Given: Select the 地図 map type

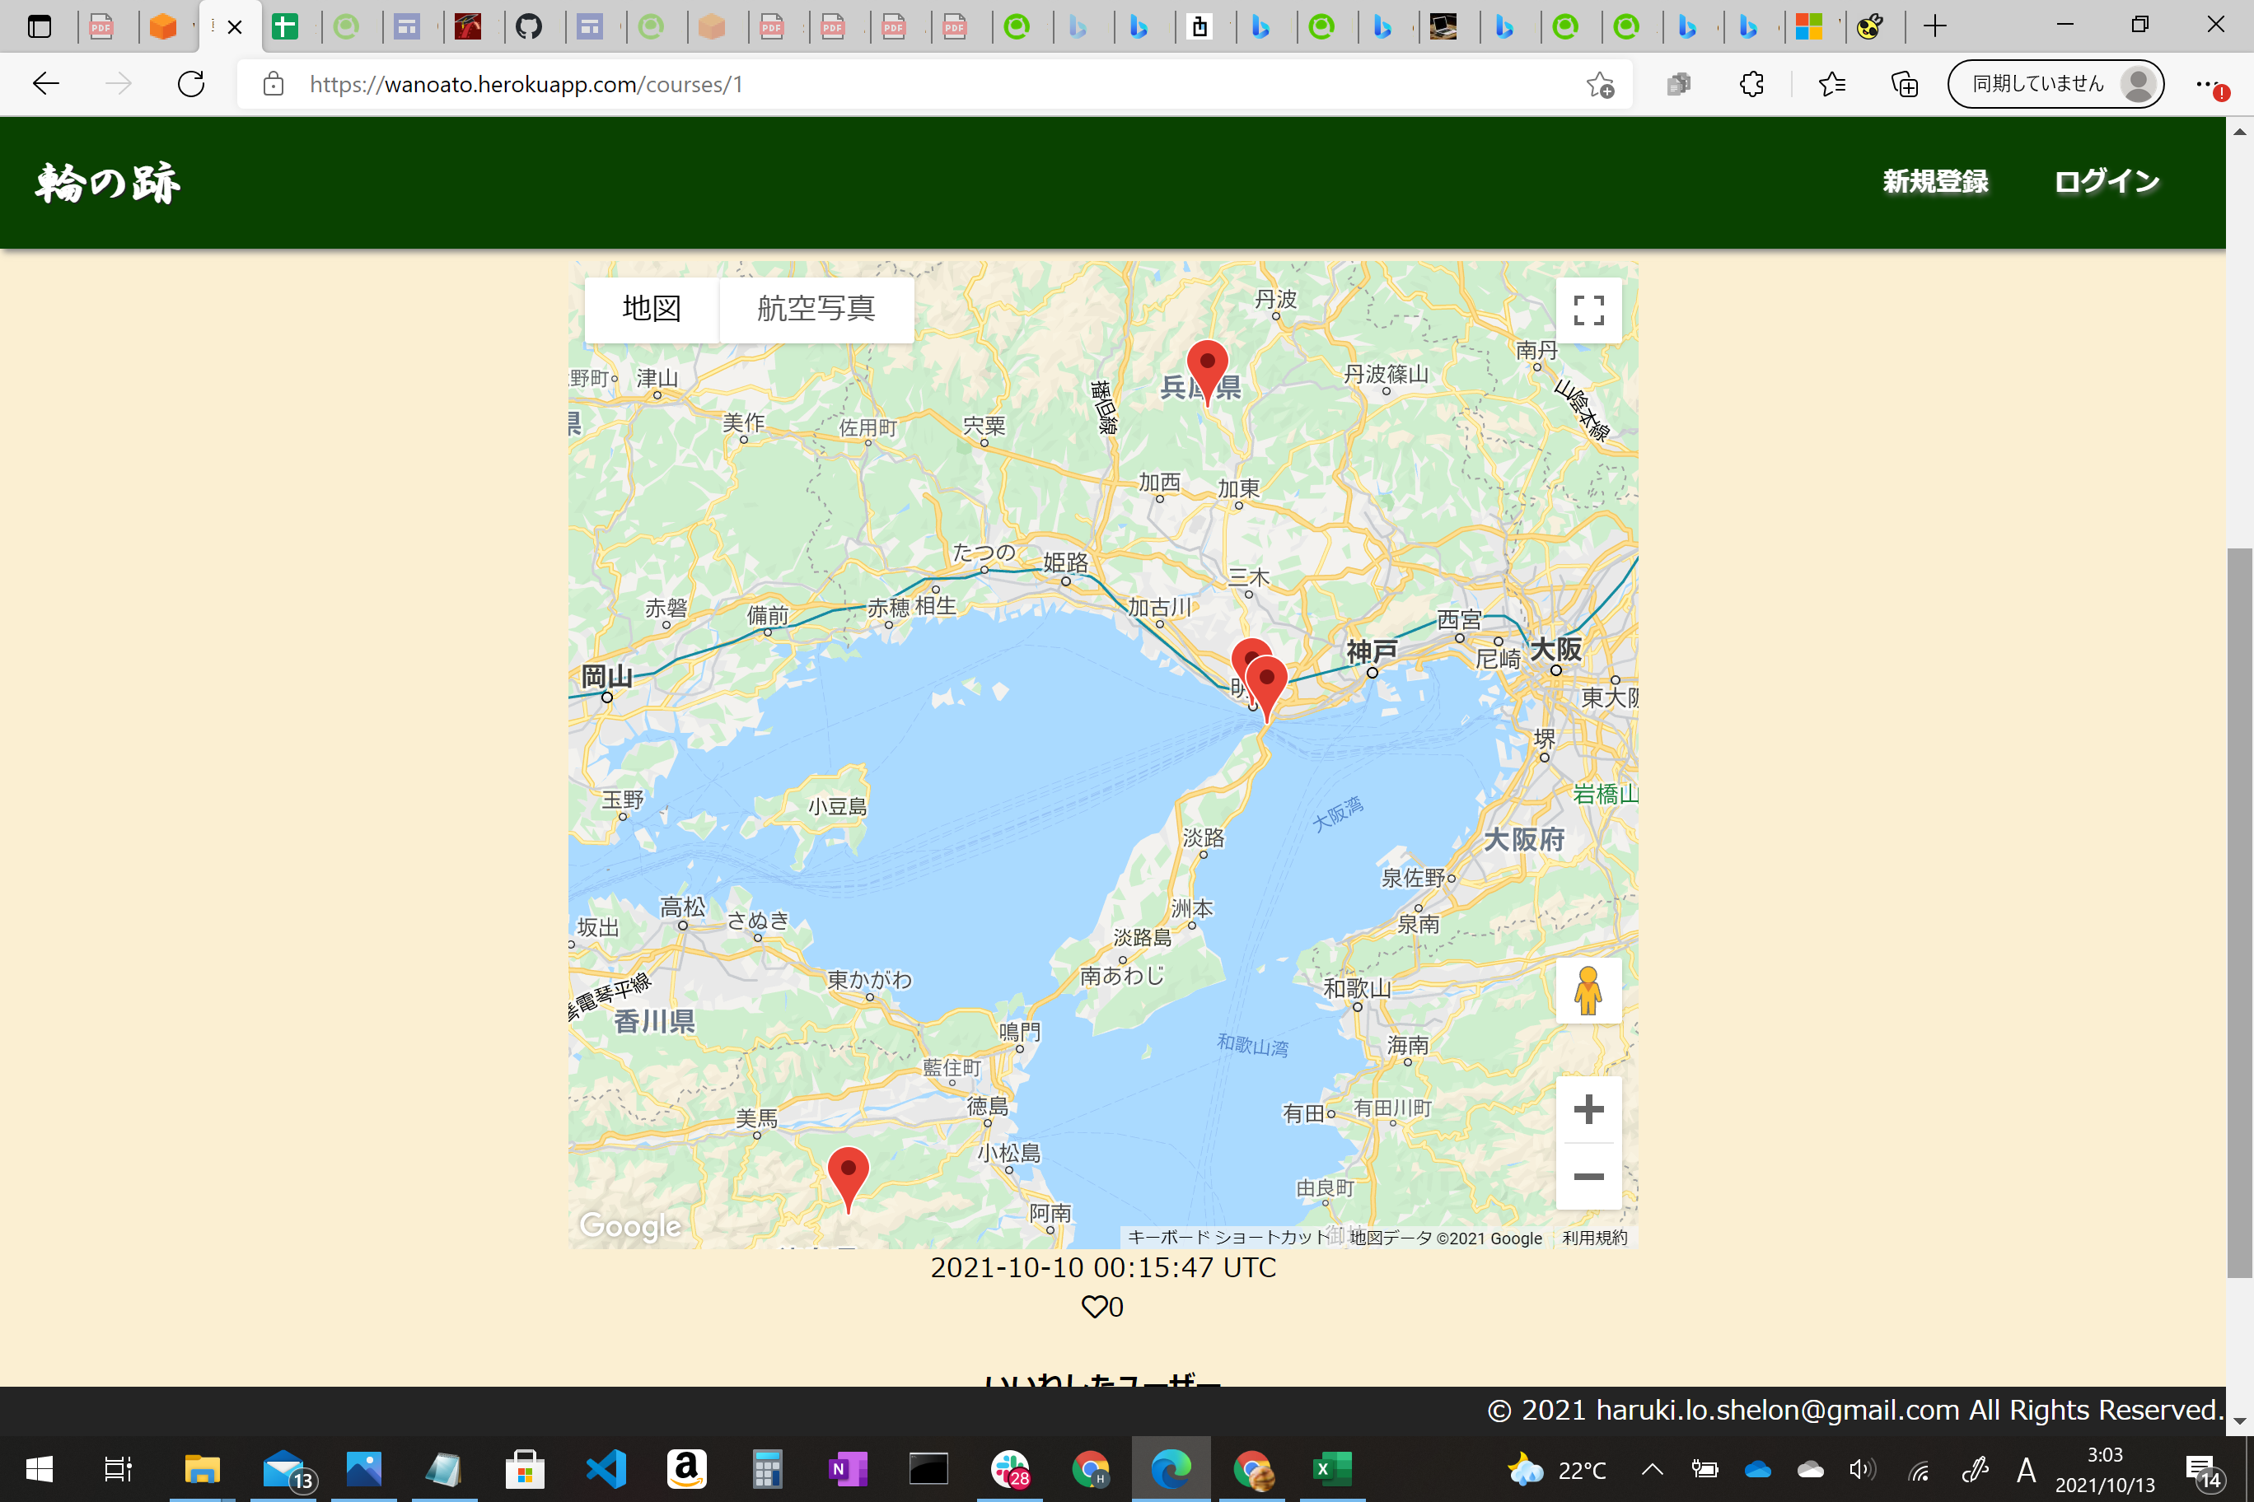Looking at the screenshot, I should click(652, 309).
